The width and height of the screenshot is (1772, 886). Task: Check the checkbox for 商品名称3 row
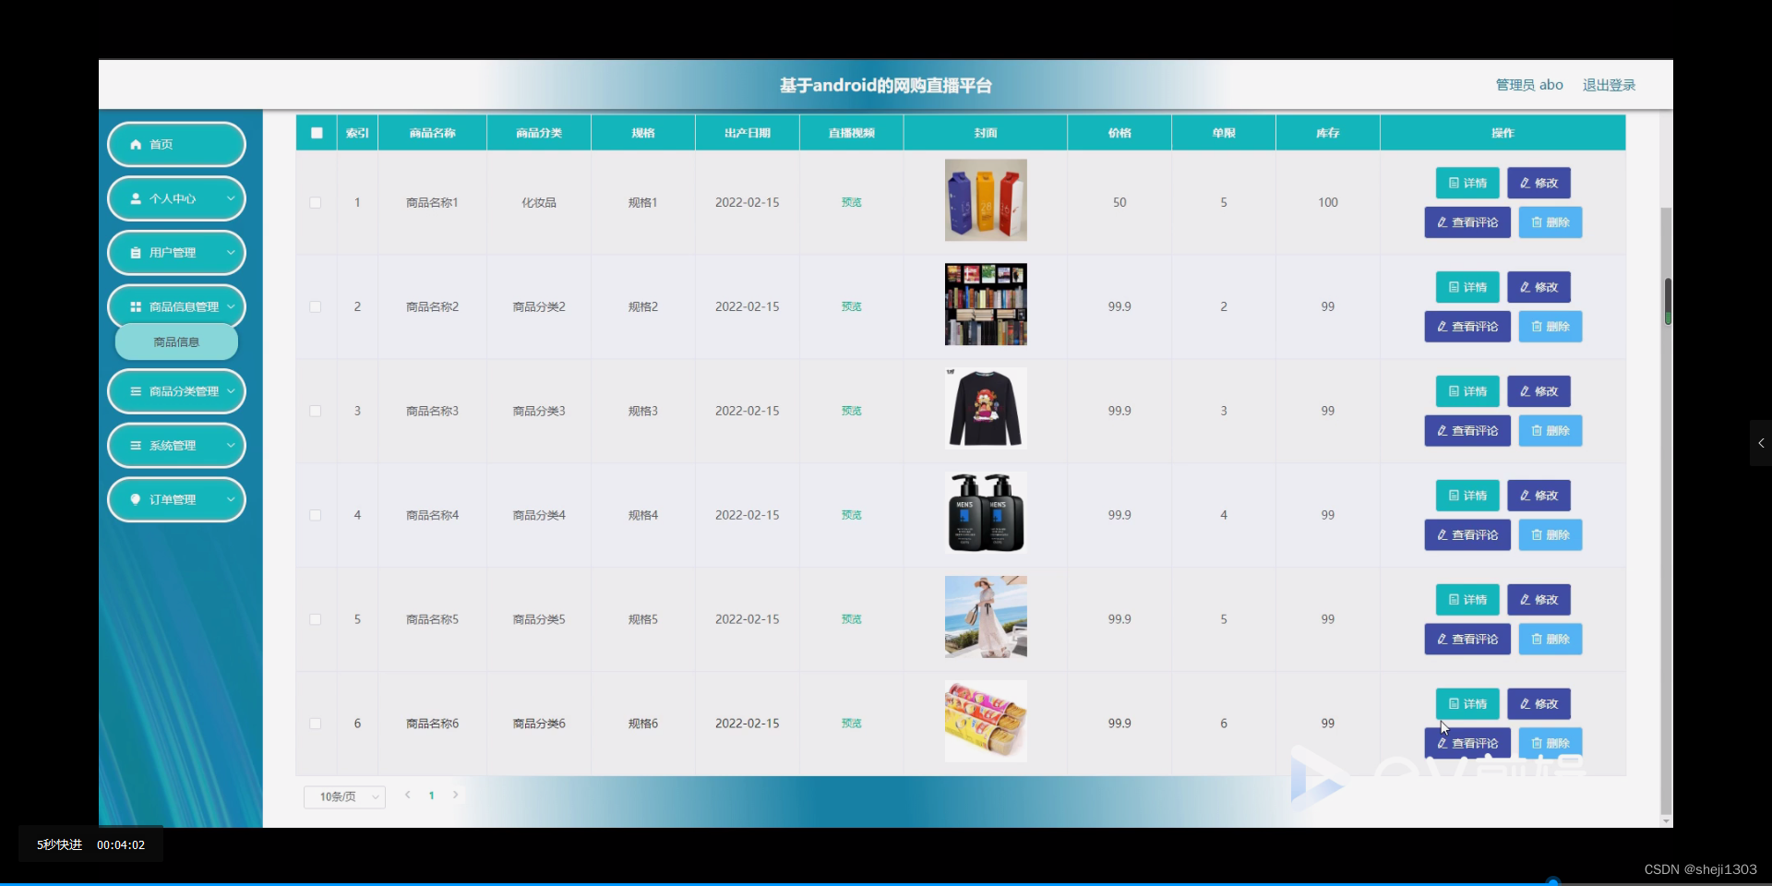click(x=315, y=412)
